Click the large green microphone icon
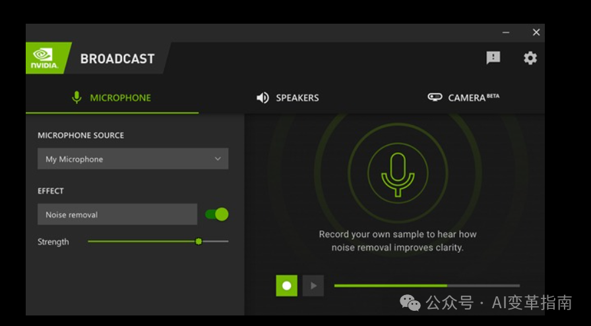Screen dimensions: 591x326 (398, 174)
